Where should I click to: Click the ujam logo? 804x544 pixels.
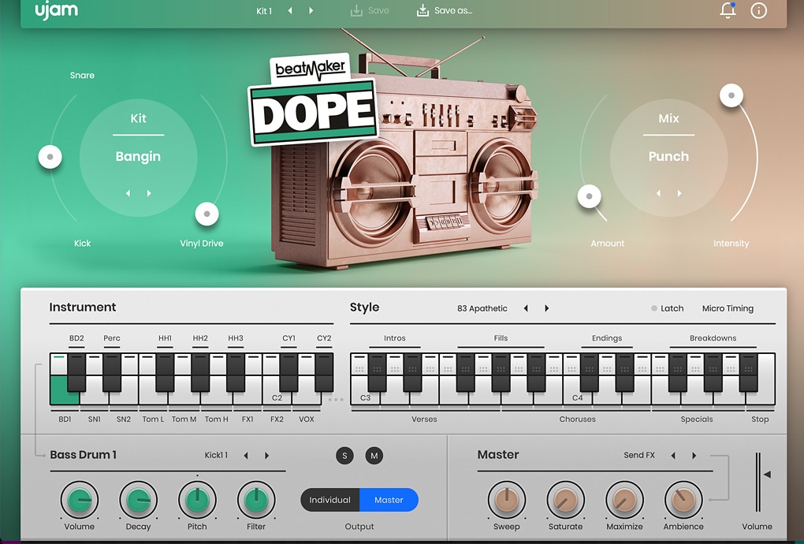(57, 11)
